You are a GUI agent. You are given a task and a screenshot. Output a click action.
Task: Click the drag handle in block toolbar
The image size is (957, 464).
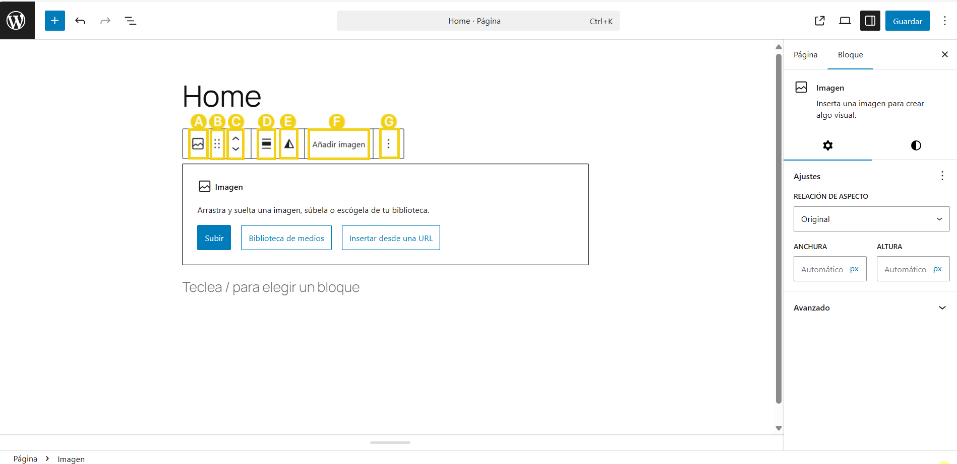point(217,144)
